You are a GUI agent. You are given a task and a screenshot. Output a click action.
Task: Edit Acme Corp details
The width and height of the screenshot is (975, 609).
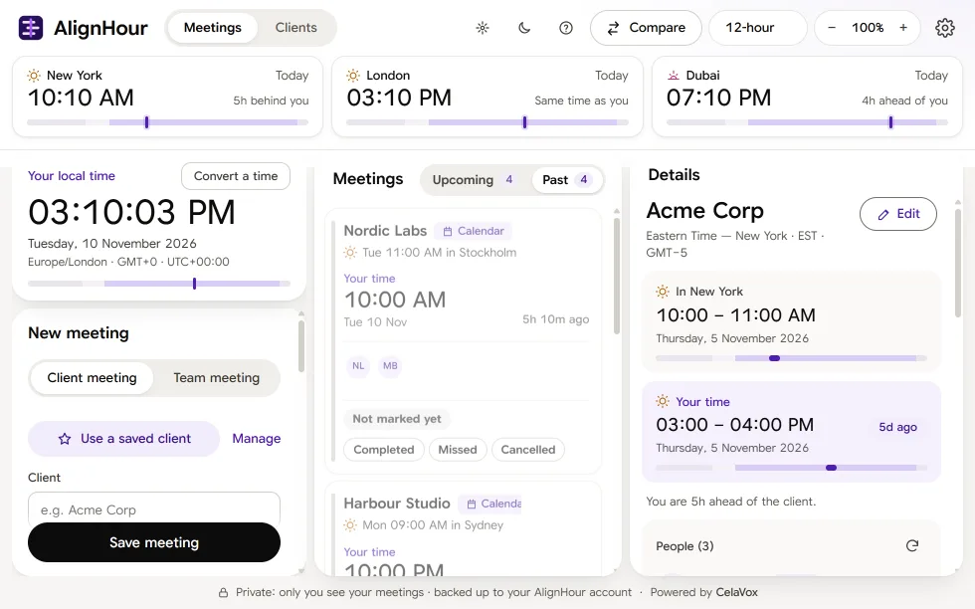897,214
